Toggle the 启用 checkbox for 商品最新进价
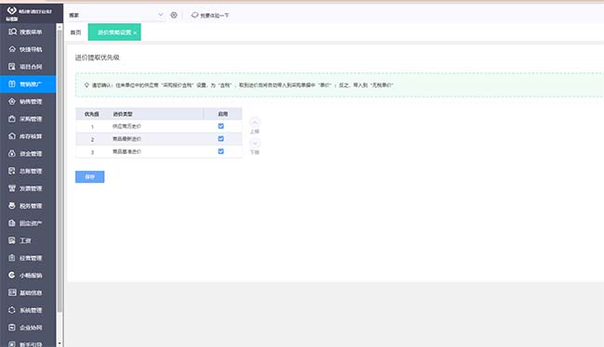Image resolution: width=604 pixels, height=347 pixels. tap(221, 138)
